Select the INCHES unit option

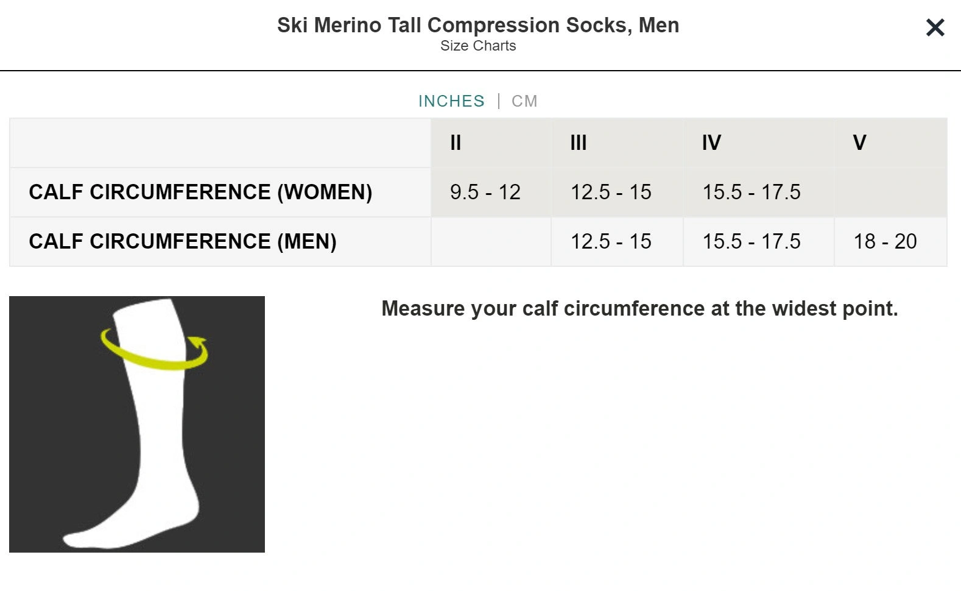[451, 101]
